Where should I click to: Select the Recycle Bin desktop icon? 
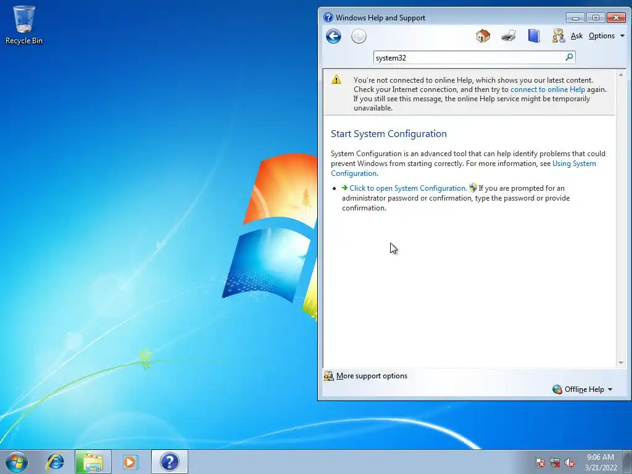click(24, 25)
